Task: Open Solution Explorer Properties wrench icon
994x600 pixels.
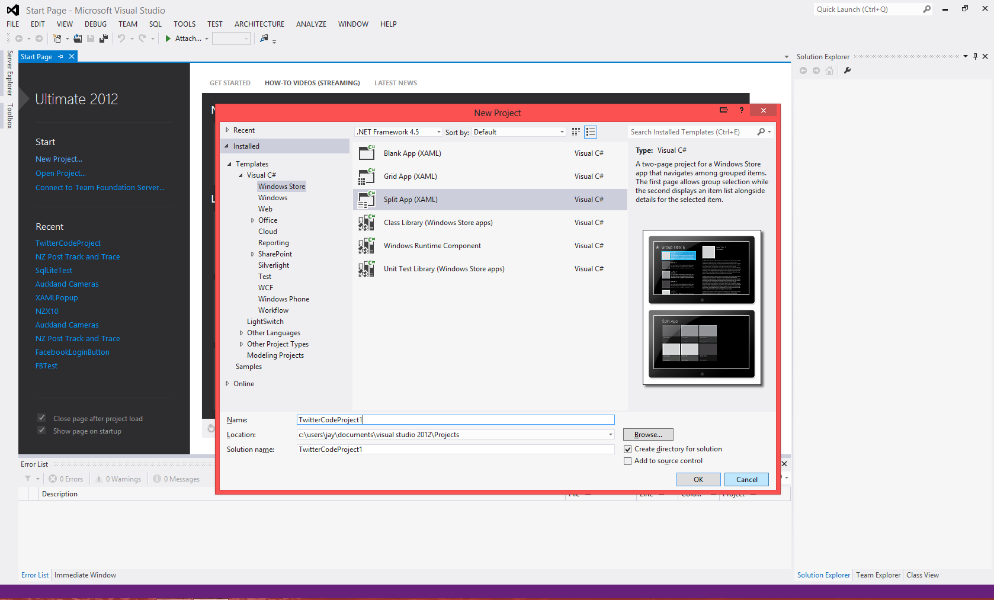Action: (847, 70)
